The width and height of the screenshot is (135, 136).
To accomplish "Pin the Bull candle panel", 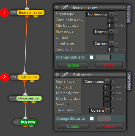I will pos(65,75).
